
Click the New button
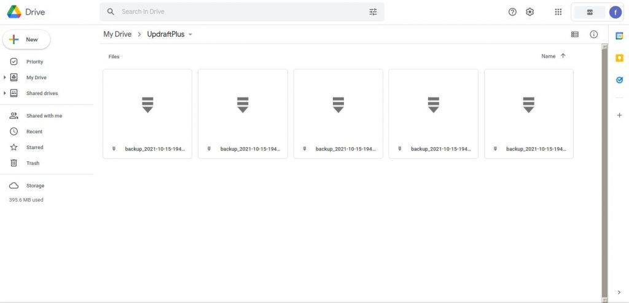pyautogui.click(x=26, y=40)
